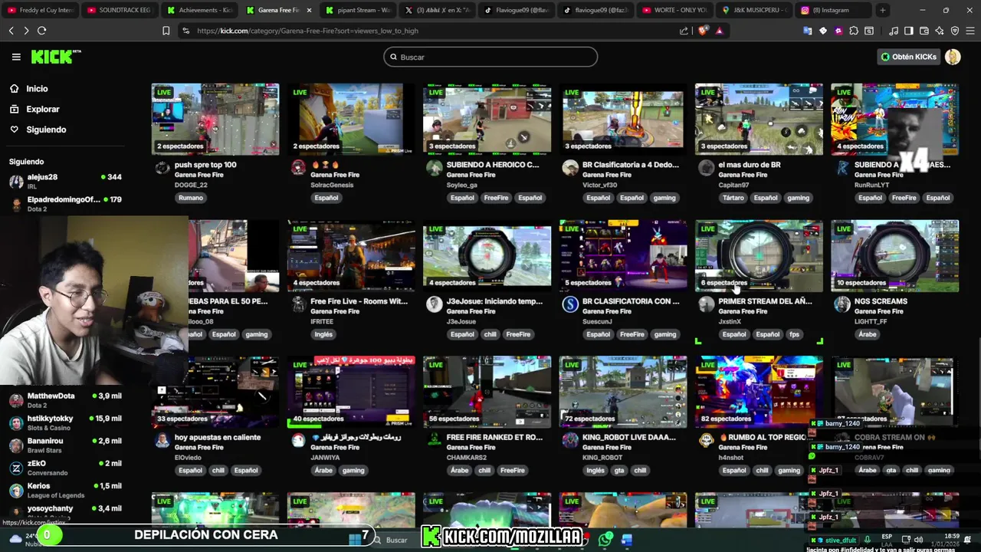Open the Windows Start menu
981x552 pixels.
pyautogui.click(x=355, y=540)
